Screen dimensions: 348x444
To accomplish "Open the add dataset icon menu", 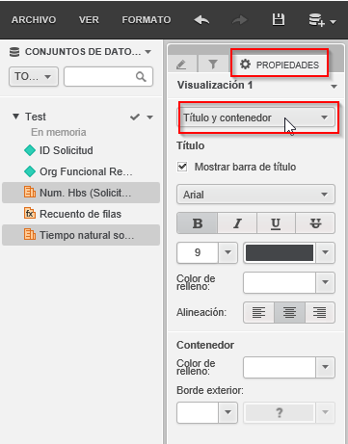I will click(322, 20).
